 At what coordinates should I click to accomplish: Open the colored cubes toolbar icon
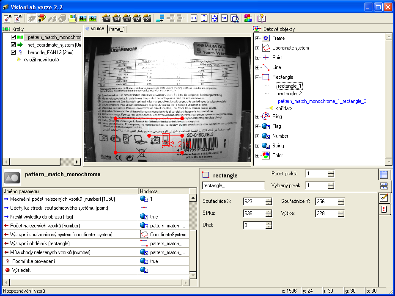(248, 19)
